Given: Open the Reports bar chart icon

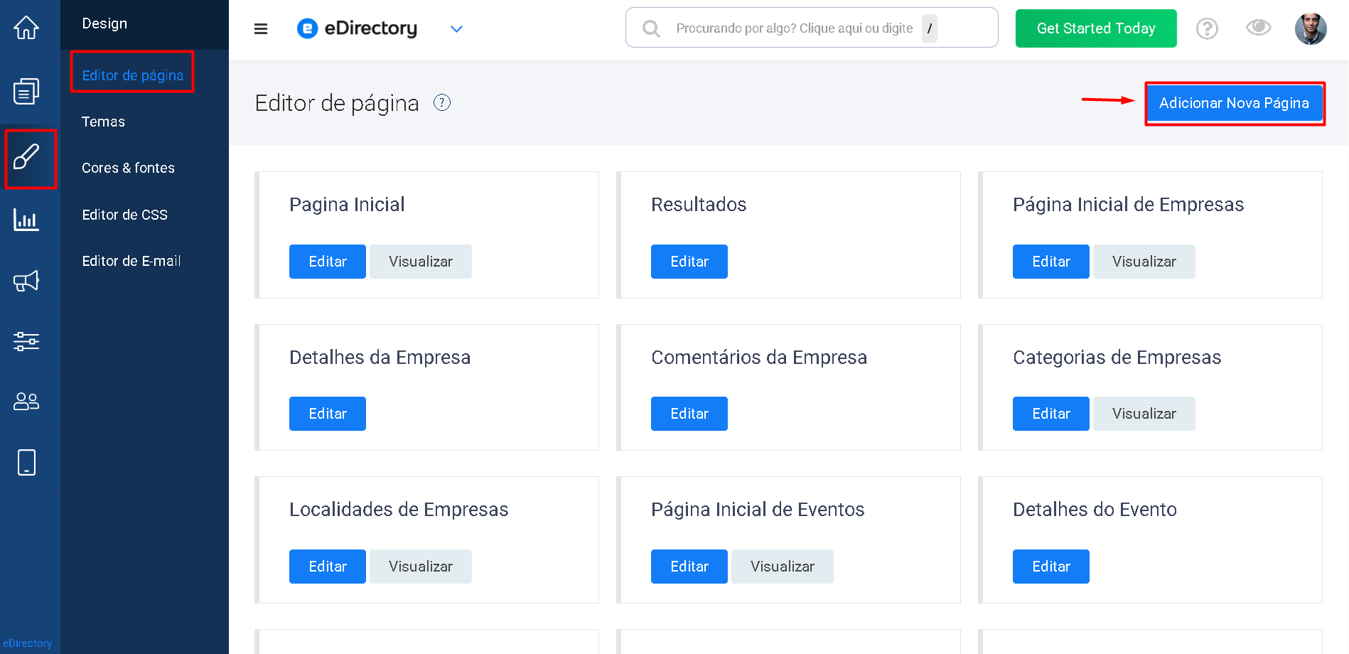Looking at the screenshot, I should (x=26, y=220).
